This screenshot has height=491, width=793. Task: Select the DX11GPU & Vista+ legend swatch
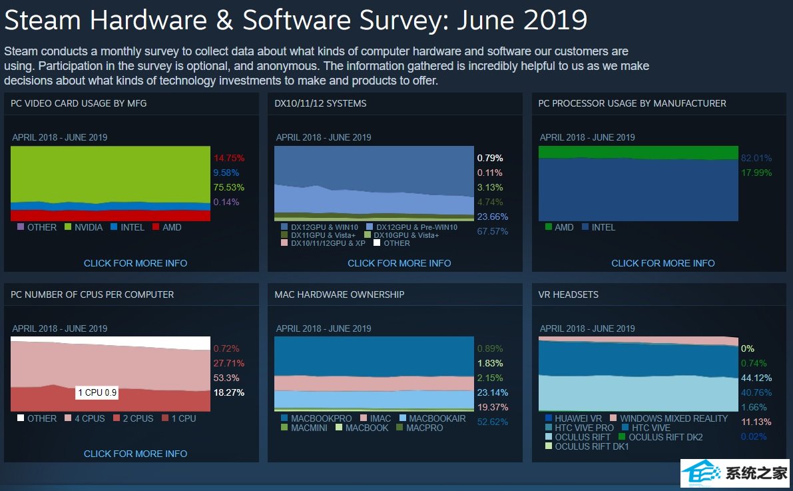(284, 235)
